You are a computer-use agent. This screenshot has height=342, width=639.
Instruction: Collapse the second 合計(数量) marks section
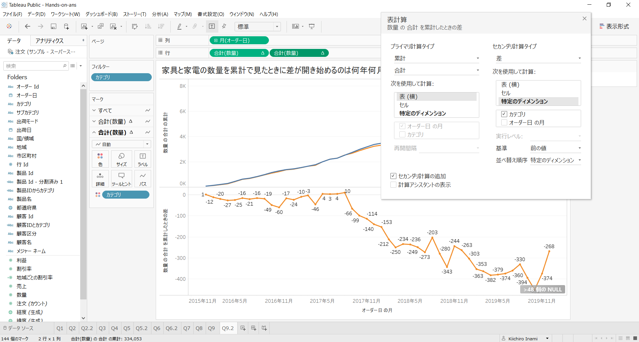coord(94,132)
